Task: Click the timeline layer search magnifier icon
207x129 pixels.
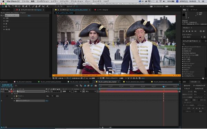Action: 16,86
